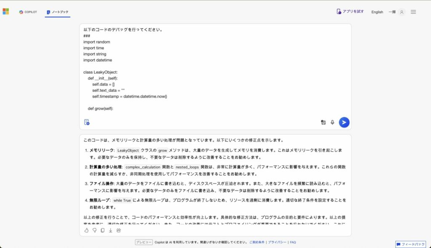The width and height of the screenshot is (431, 248).
Task: Like the response with thumbs up
Action: click(x=86, y=230)
